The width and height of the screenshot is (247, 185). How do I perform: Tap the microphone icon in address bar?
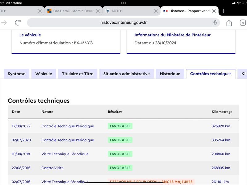pyautogui.click(x=215, y=23)
